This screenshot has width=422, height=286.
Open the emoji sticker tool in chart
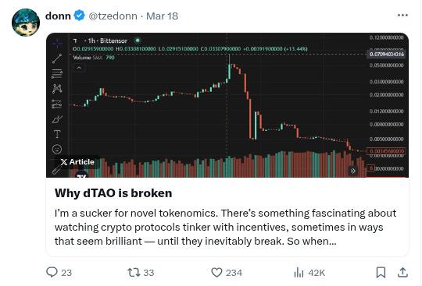57,149
